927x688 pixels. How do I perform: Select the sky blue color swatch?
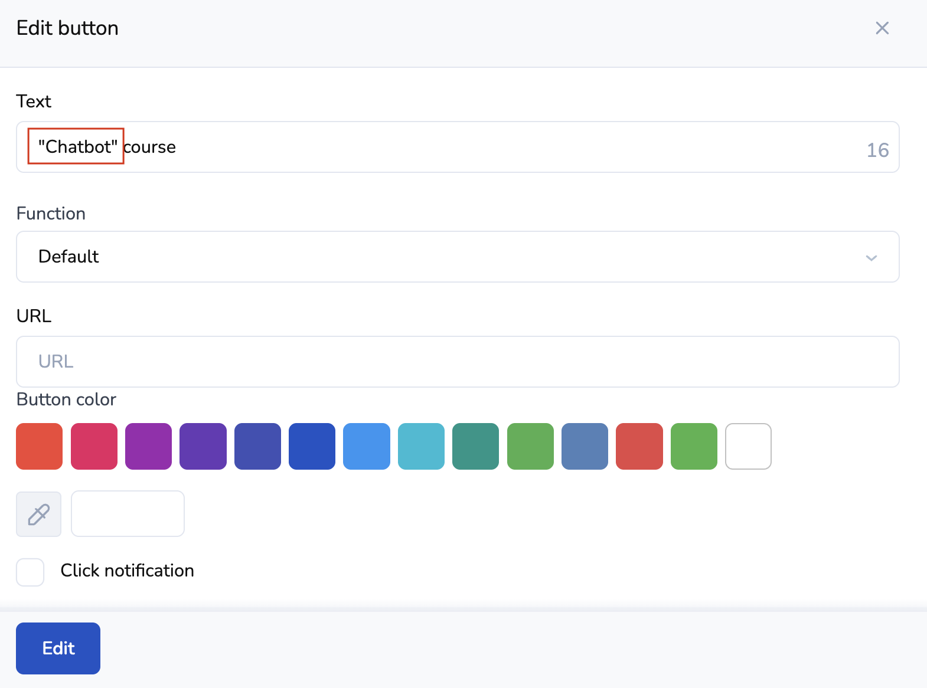tap(367, 446)
